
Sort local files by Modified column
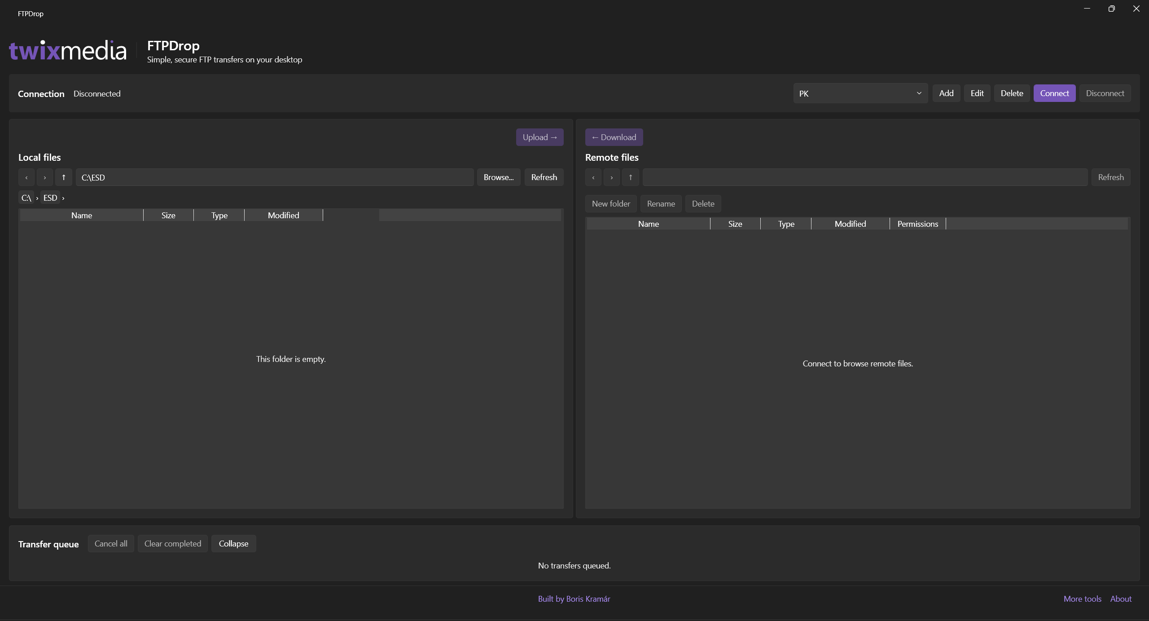click(x=283, y=216)
